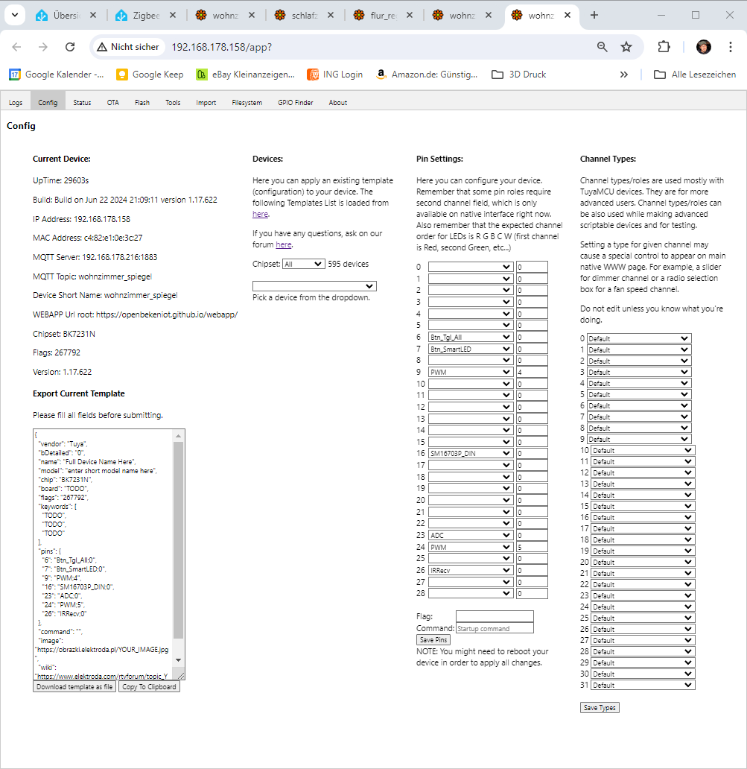The width and height of the screenshot is (747, 769).
Task: Close the schlafz browser tab
Action: pos(331,15)
